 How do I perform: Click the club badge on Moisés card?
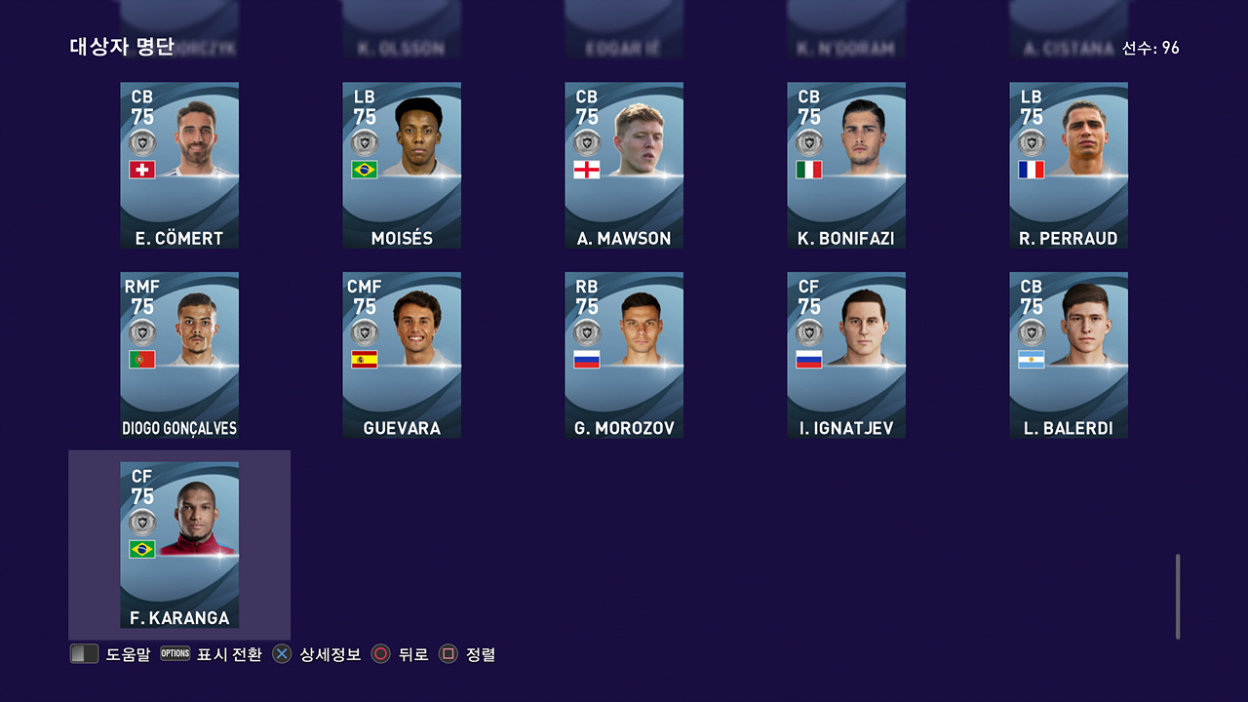[365, 143]
